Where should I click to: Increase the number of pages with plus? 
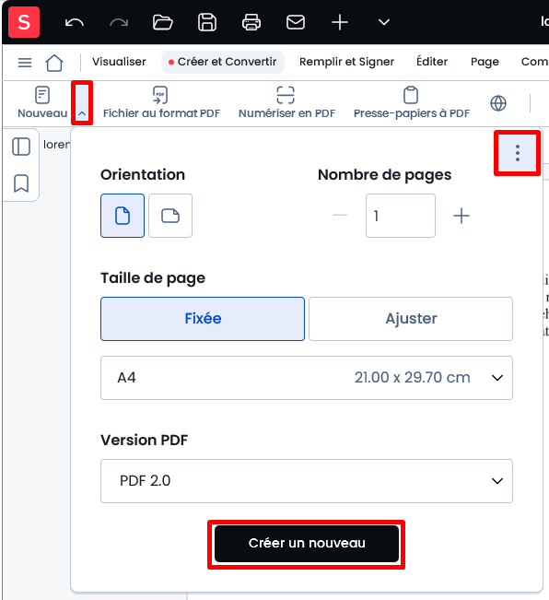(x=461, y=216)
